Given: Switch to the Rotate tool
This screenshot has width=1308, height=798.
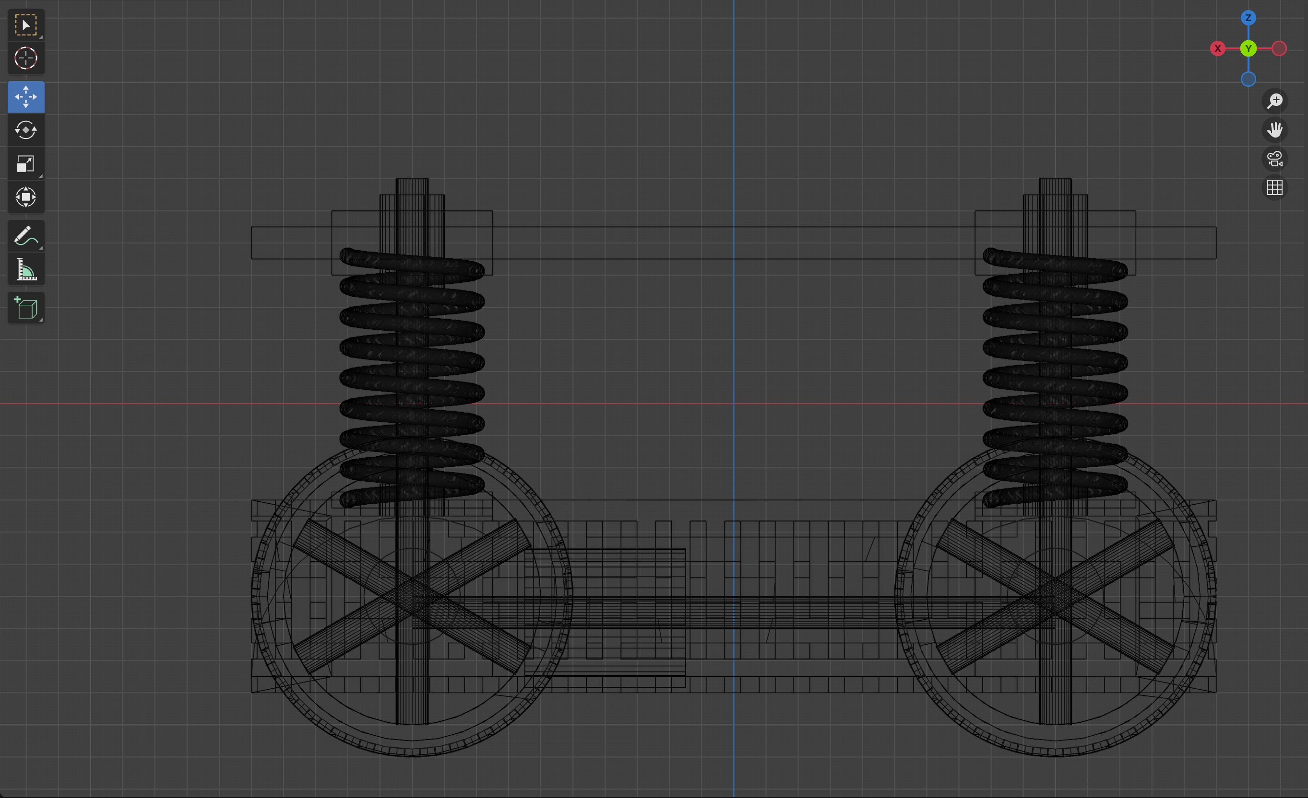Looking at the screenshot, I should (25, 130).
